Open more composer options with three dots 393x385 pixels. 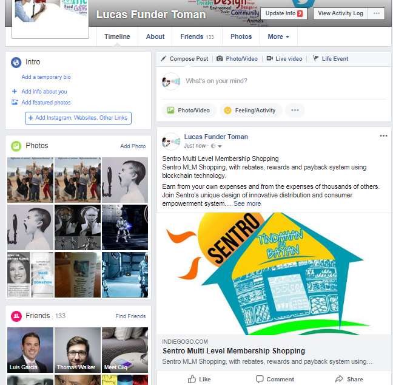(x=295, y=110)
